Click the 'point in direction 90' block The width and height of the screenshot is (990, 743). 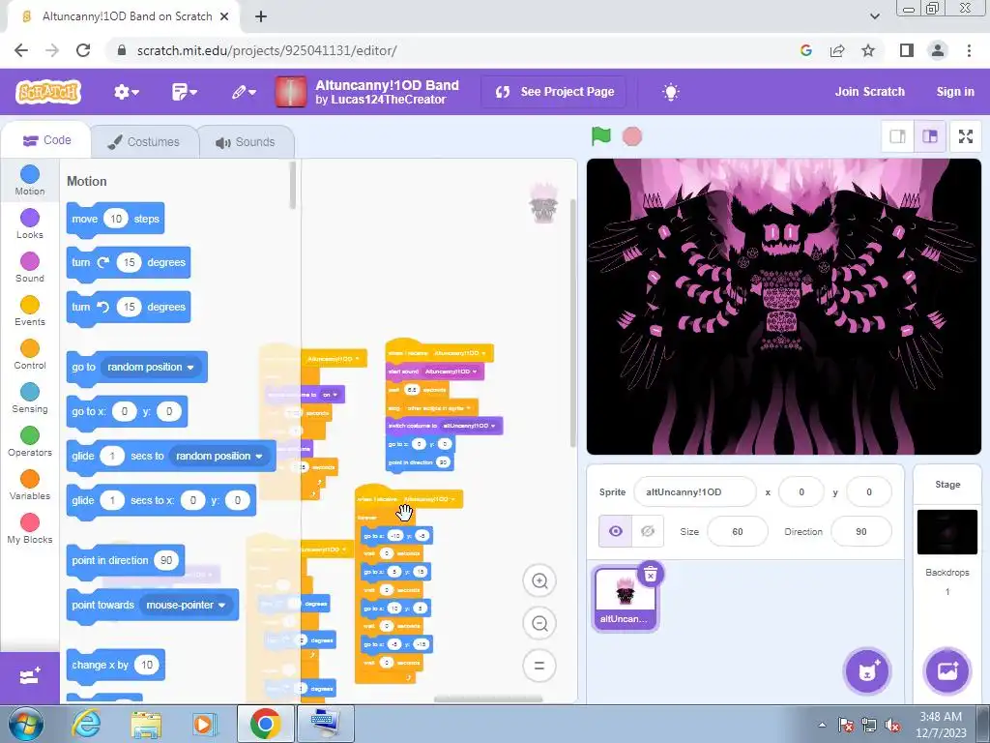point(126,561)
